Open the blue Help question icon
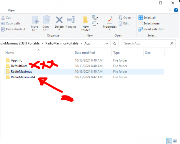 point(176,10)
